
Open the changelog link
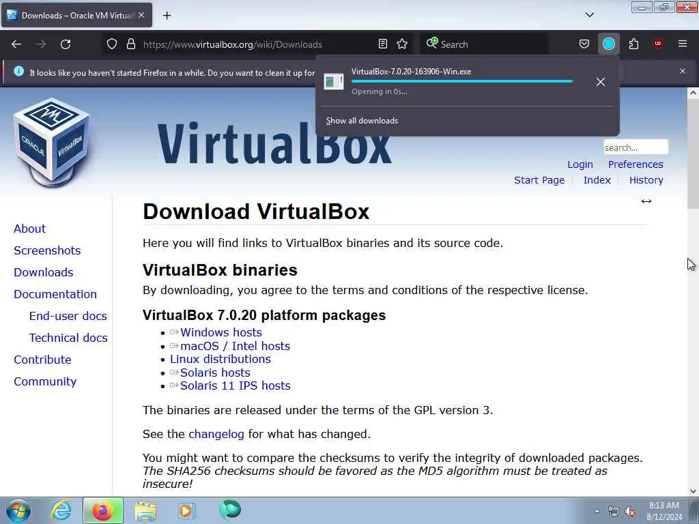coord(216,434)
